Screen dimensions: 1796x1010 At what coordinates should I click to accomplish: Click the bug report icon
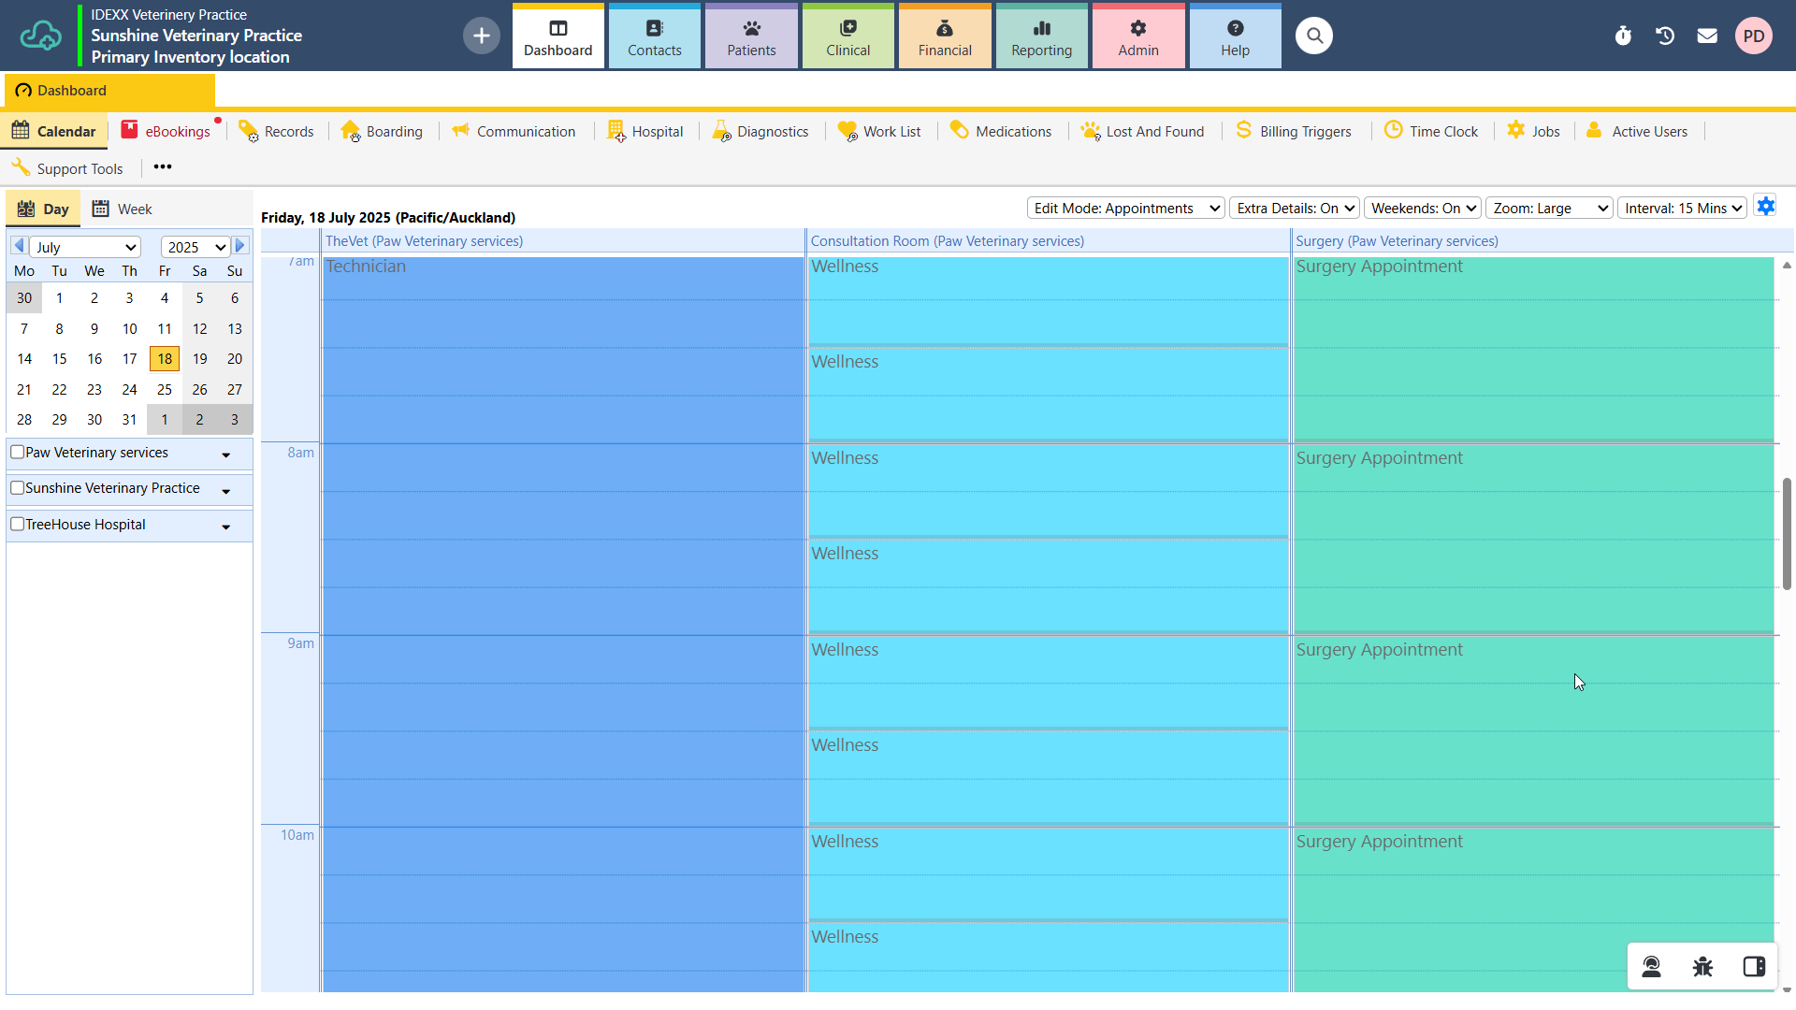1702,967
